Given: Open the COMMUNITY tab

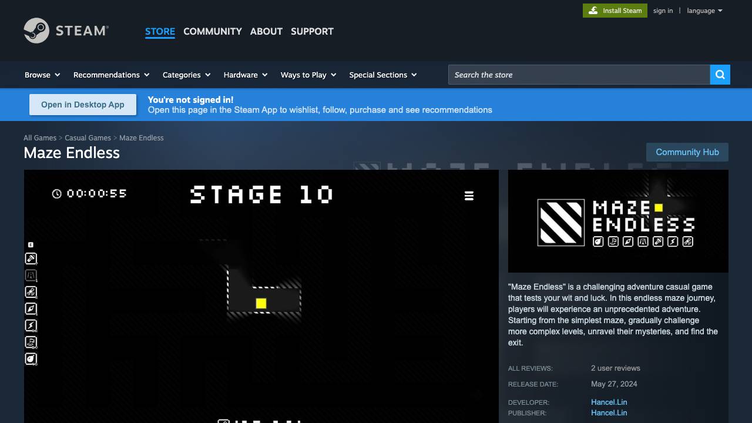Looking at the screenshot, I should pyautogui.click(x=213, y=31).
